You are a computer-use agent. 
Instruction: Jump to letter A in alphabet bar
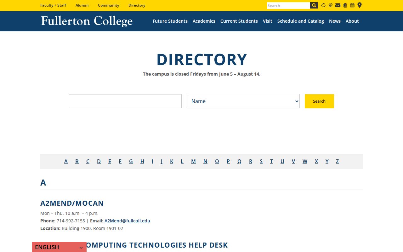pyautogui.click(x=66, y=161)
